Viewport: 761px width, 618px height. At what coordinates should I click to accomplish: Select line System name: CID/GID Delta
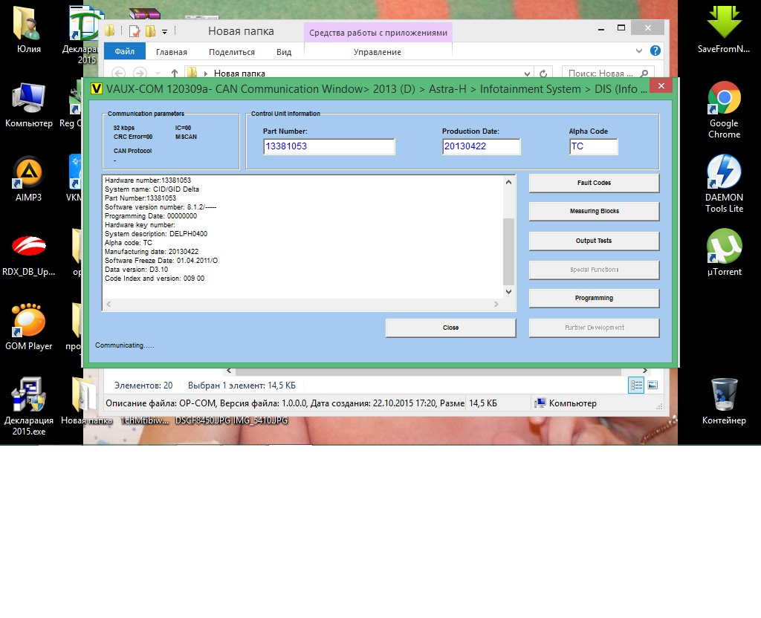click(152, 189)
